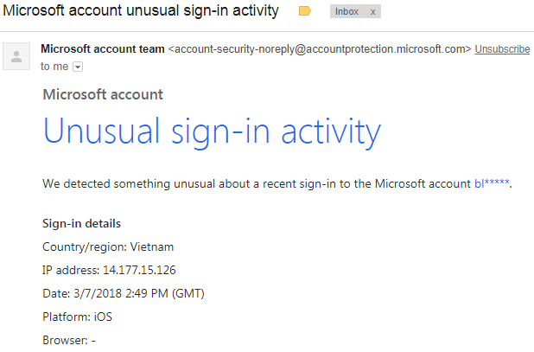This screenshot has width=534, height=352.
Task: Click the large "Unusual sign-in activity" heading
Action: pyautogui.click(x=212, y=132)
